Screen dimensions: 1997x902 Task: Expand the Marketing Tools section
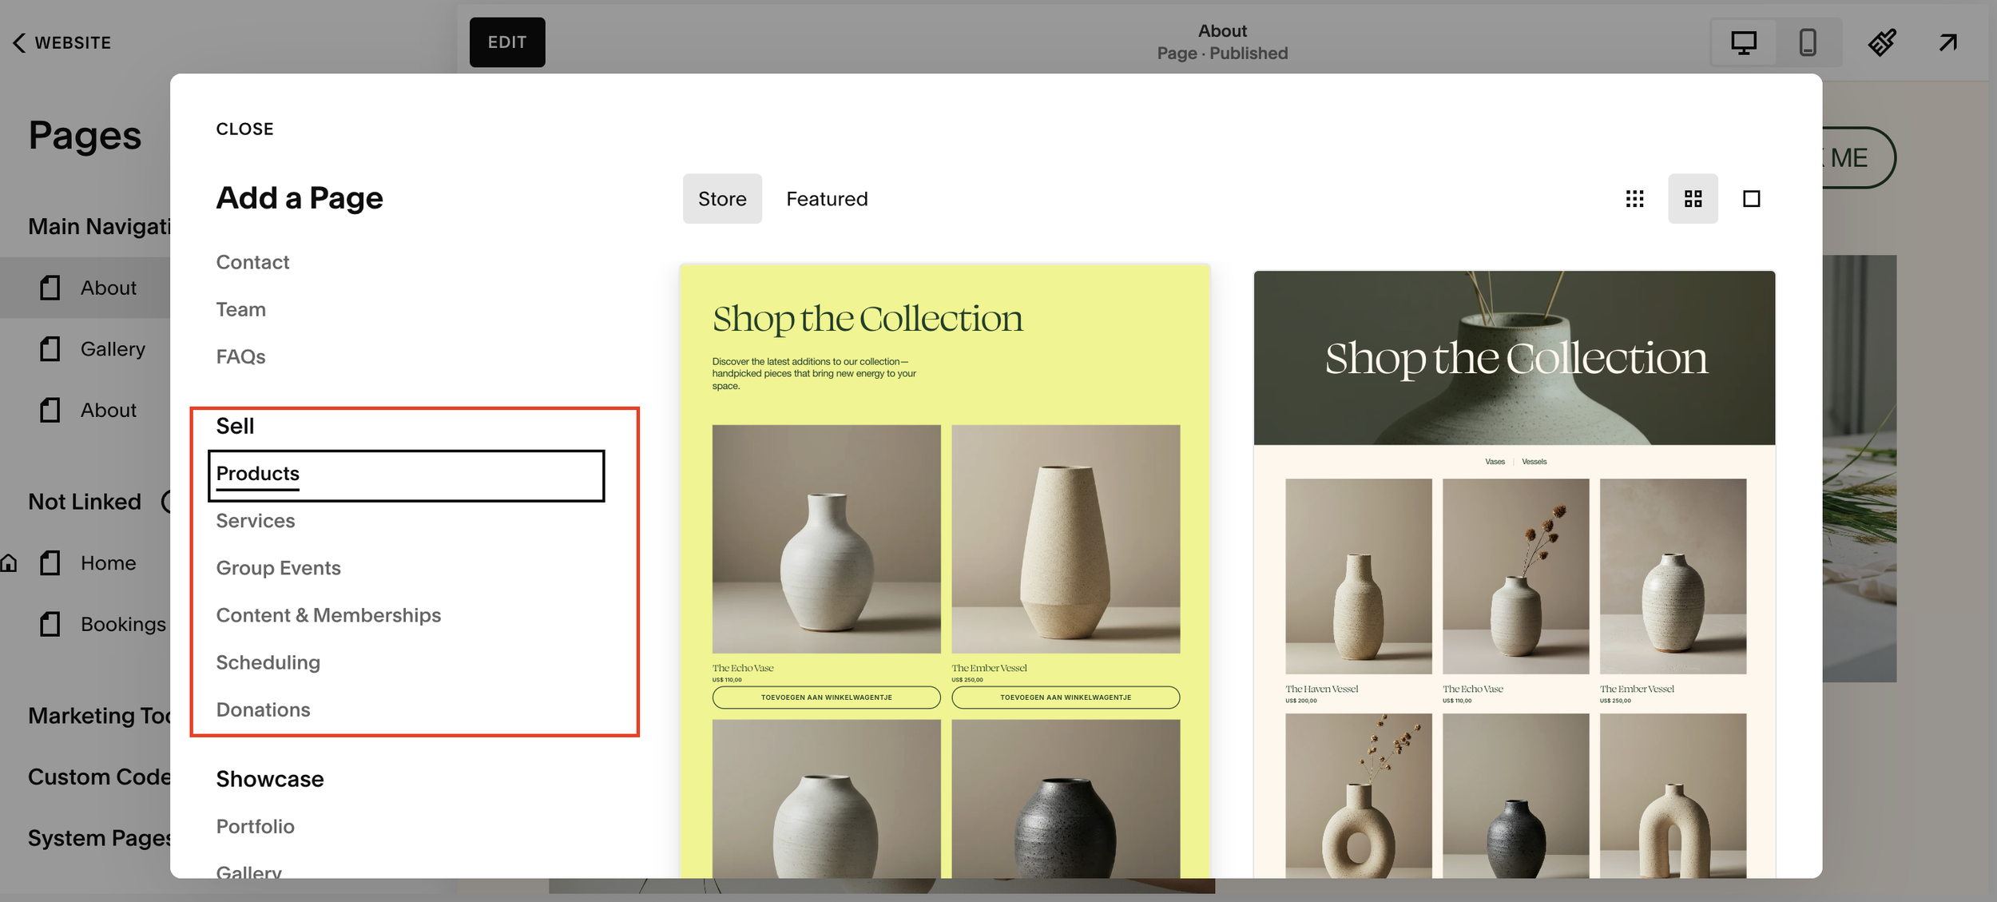99,716
